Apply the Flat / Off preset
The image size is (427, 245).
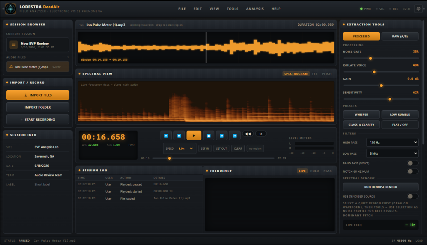(x=400, y=125)
